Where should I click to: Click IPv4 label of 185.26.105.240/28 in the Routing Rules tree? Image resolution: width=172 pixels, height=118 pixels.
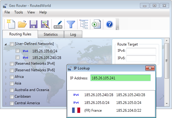tap(25, 58)
